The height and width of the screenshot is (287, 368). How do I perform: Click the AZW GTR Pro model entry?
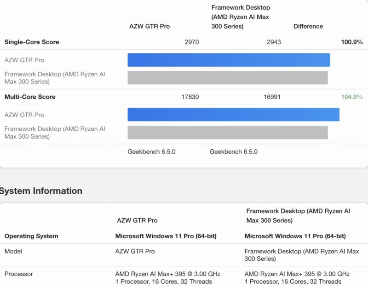(135, 251)
